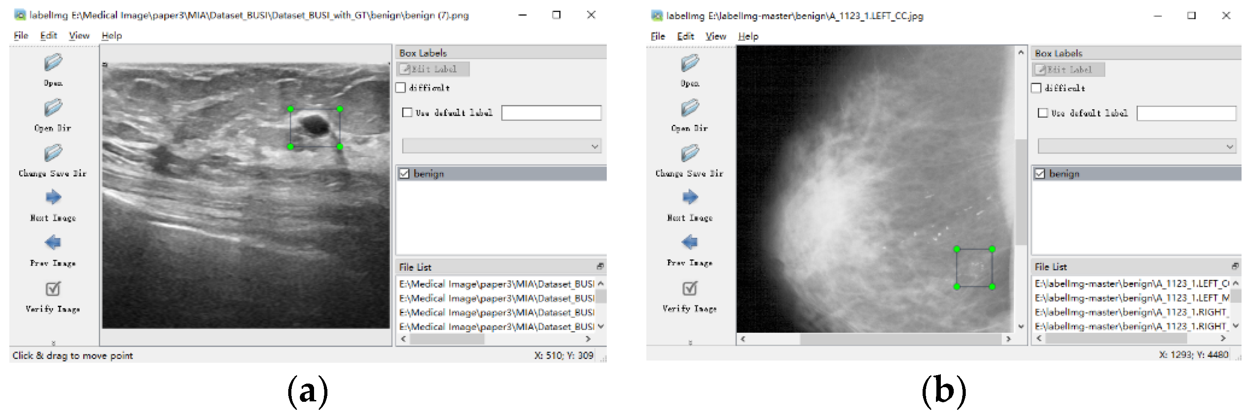
Task: Click default label text field in window (a)
Action: [552, 113]
